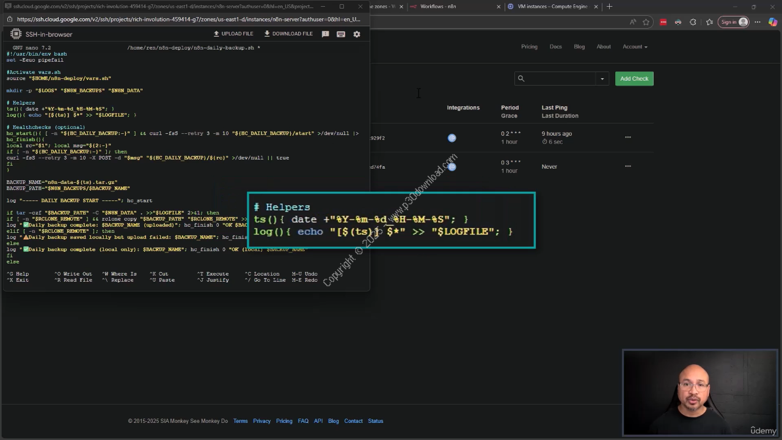The height and width of the screenshot is (440, 782).
Task: Open the three-dot menu for the Never-pinged check
Action: pos(627,166)
